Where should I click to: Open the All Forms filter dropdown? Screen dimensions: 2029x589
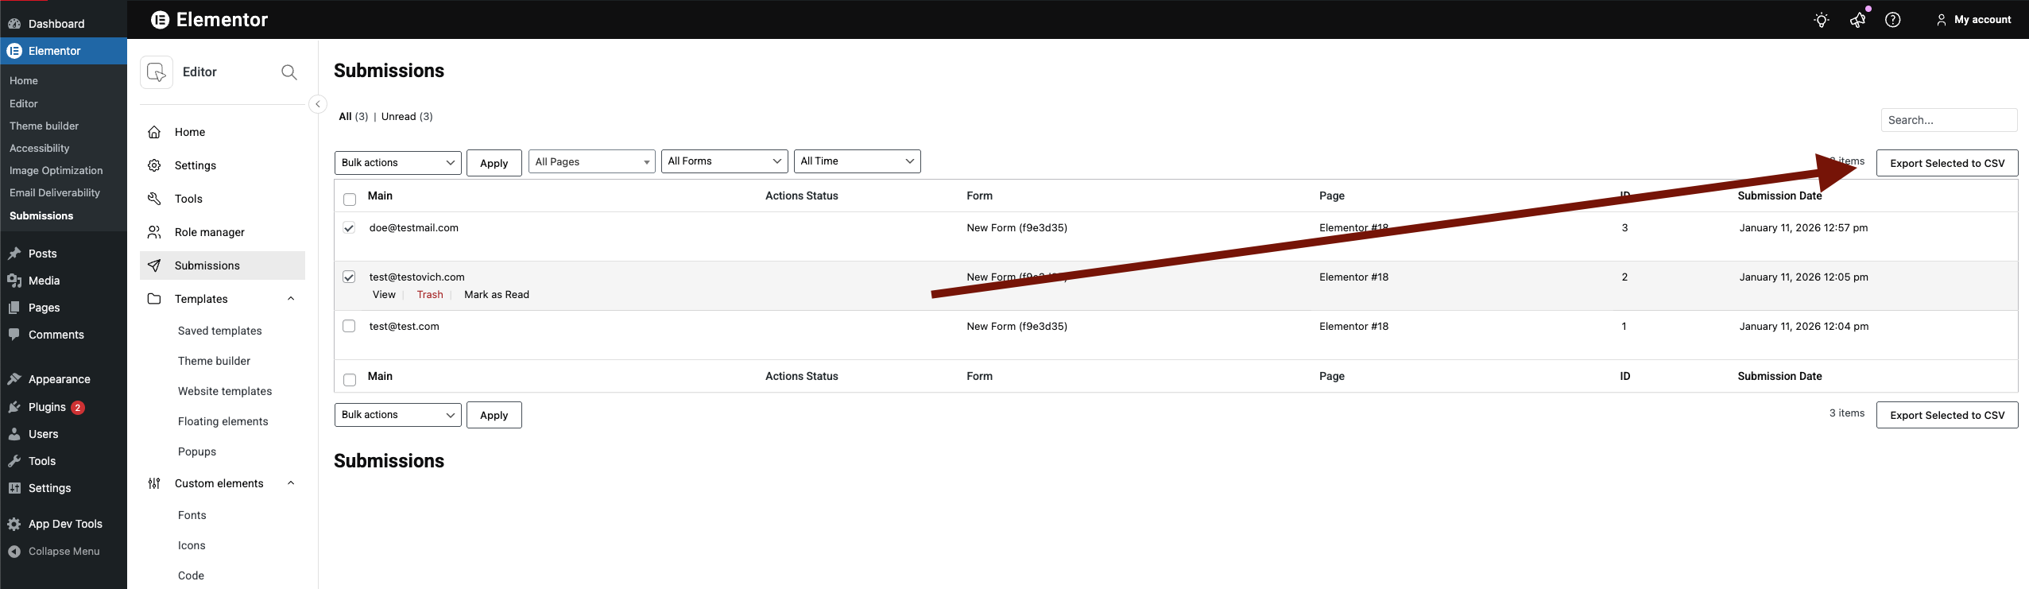tap(724, 161)
